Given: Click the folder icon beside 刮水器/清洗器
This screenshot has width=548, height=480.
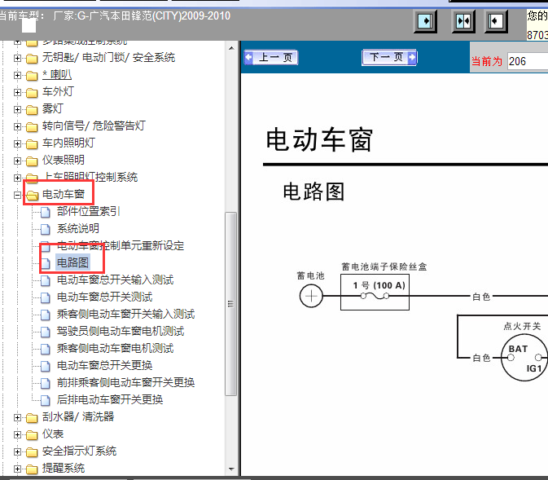Looking at the screenshot, I should (32, 418).
